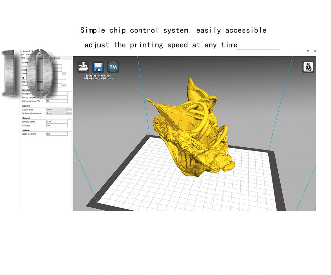Click the Bed temperature field showing 50
331x275 pixels.
click(57, 101)
